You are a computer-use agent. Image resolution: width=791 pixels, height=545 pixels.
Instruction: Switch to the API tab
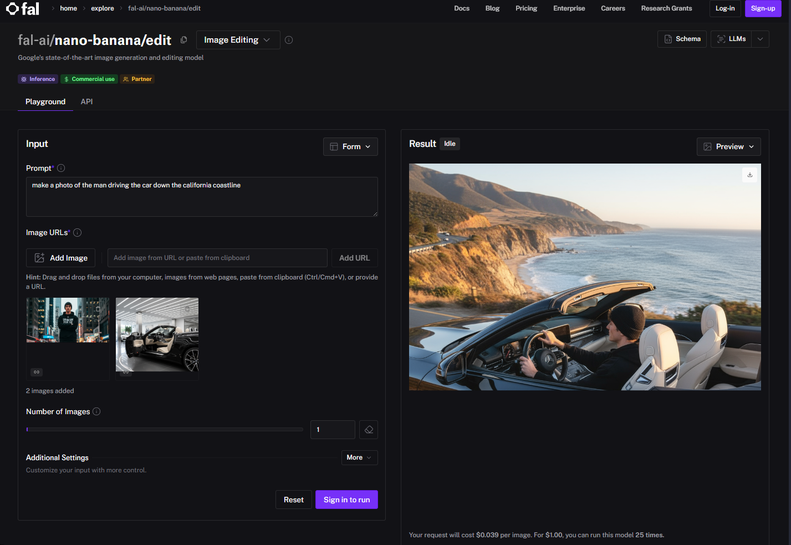click(86, 101)
